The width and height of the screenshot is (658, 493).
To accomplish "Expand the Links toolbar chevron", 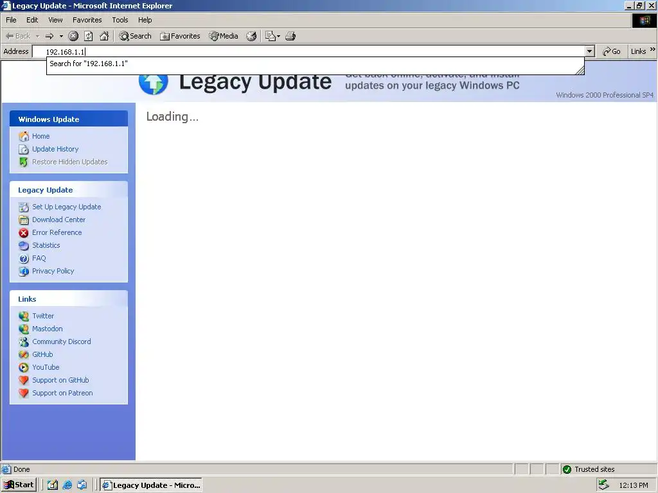I will [x=653, y=49].
